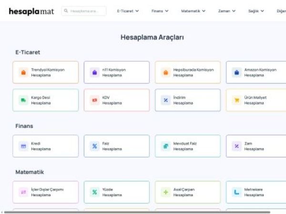Expand the E-Ticaret chevron arrow
Viewport: 286px width, 214px height.
[x=137, y=11]
